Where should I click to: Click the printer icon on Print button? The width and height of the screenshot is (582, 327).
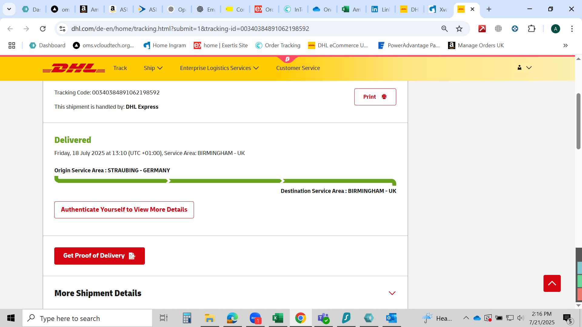384,97
